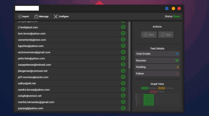Click the check icon for varnerfamily@msn.com
Screen dimensions: 209x116
123,40
